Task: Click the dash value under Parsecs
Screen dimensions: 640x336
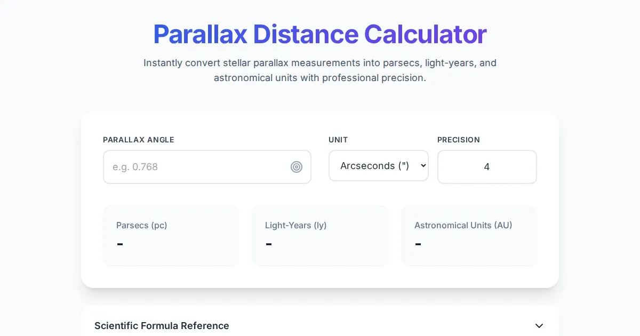Action: coord(120,244)
